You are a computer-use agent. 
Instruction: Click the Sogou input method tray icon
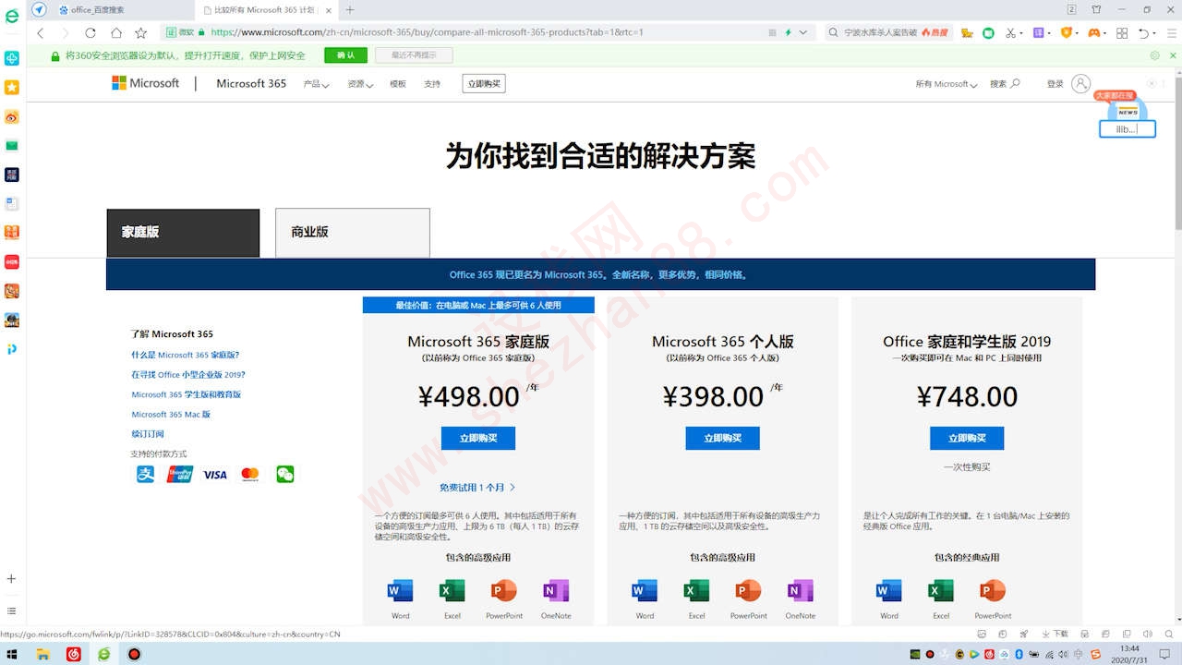pyautogui.click(x=1096, y=654)
